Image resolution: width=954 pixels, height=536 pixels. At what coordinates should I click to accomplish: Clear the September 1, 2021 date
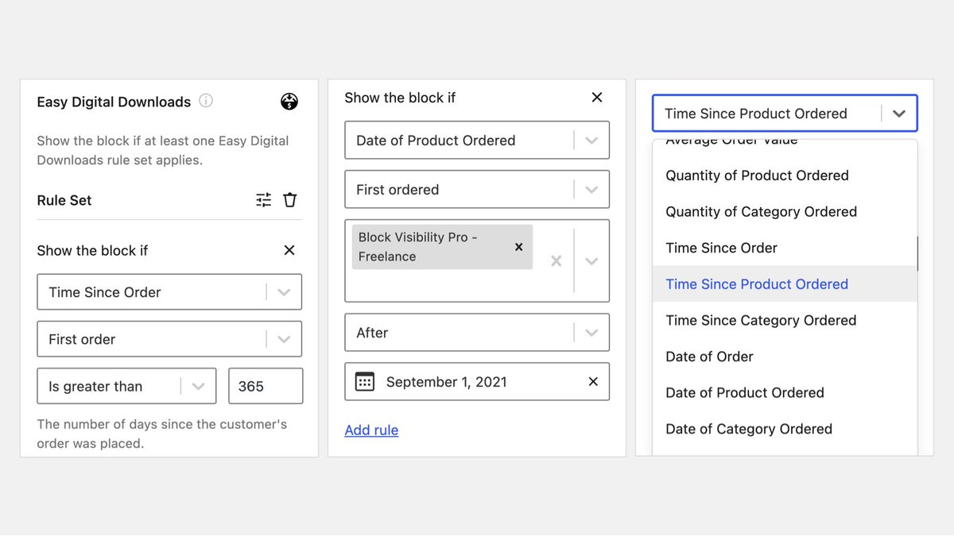(593, 382)
